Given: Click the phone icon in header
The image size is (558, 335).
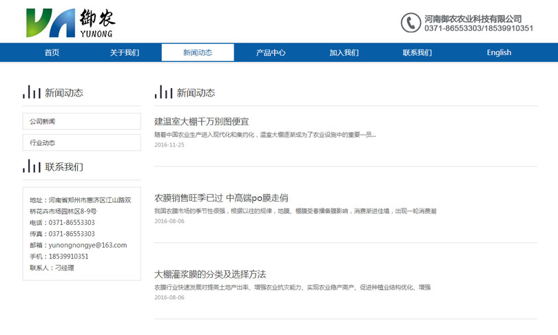Looking at the screenshot, I should click(x=411, y=23).
